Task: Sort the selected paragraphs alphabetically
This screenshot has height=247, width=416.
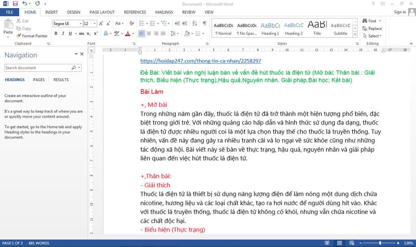Action: click(195, 24)
